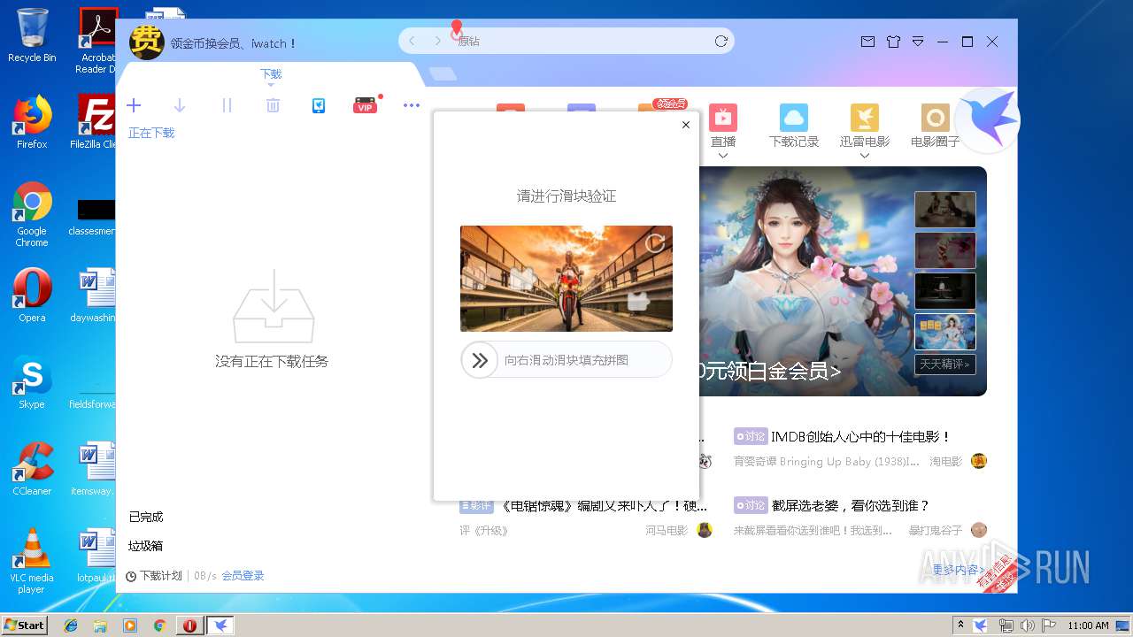1133x637 pixels.
Task: Open Chrome from the taskbar
Action: (160, 625)
